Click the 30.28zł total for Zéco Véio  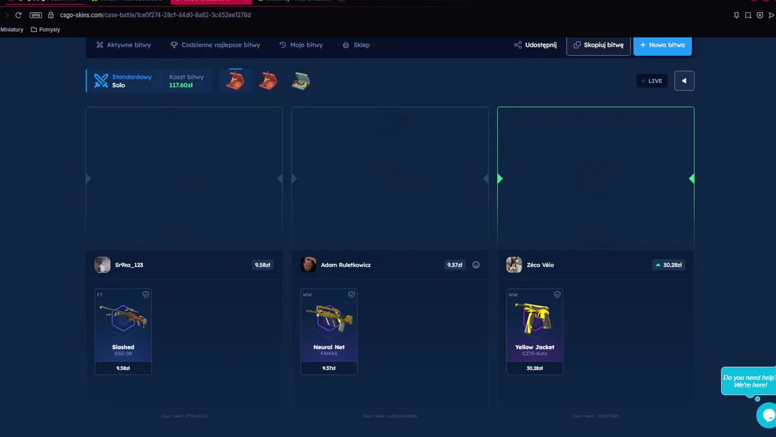[x=668, y=265]
